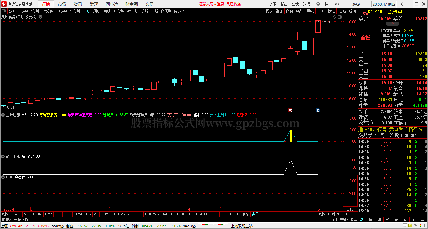
Task: Click the diamond icon atop the chart
Action: pyautogui.click(x=334, y=17)
